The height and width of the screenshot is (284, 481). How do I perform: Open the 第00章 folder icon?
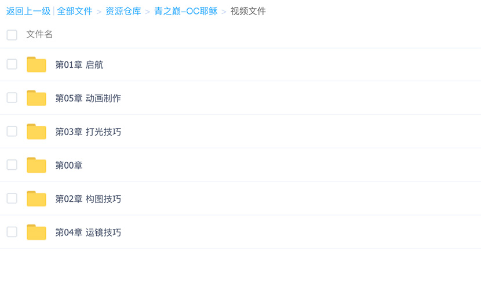[36, 165]
